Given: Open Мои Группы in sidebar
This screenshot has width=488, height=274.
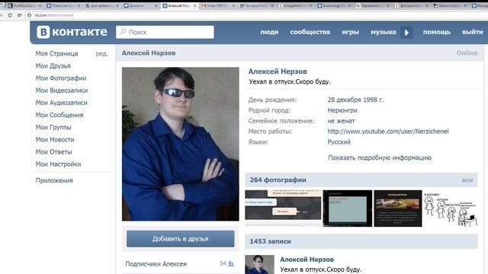Looking at the screenshot, I should pyautogui.click(x=53, y=127).
